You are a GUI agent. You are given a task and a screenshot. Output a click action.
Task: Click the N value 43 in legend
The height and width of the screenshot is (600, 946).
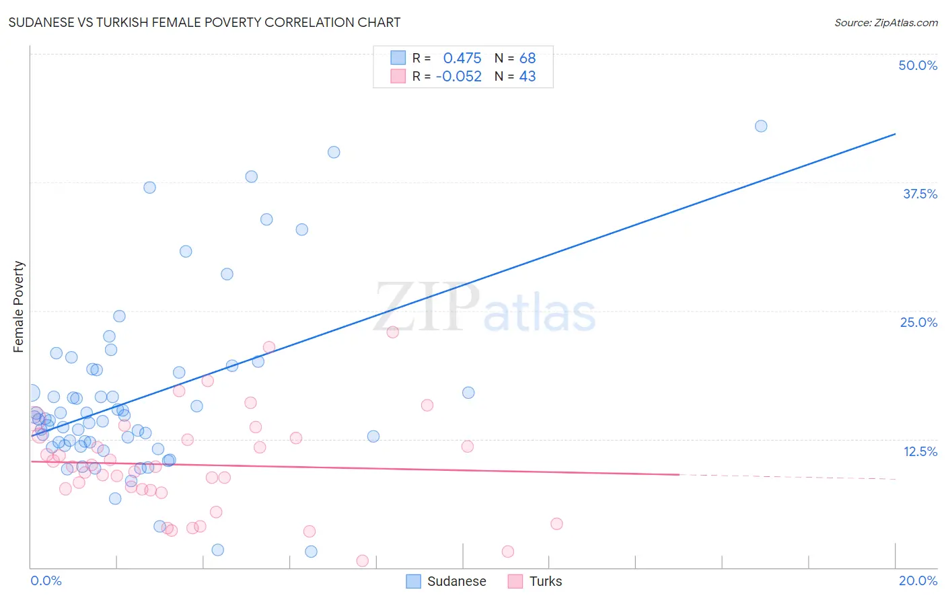pyautogui.click(x=527, y=76)
